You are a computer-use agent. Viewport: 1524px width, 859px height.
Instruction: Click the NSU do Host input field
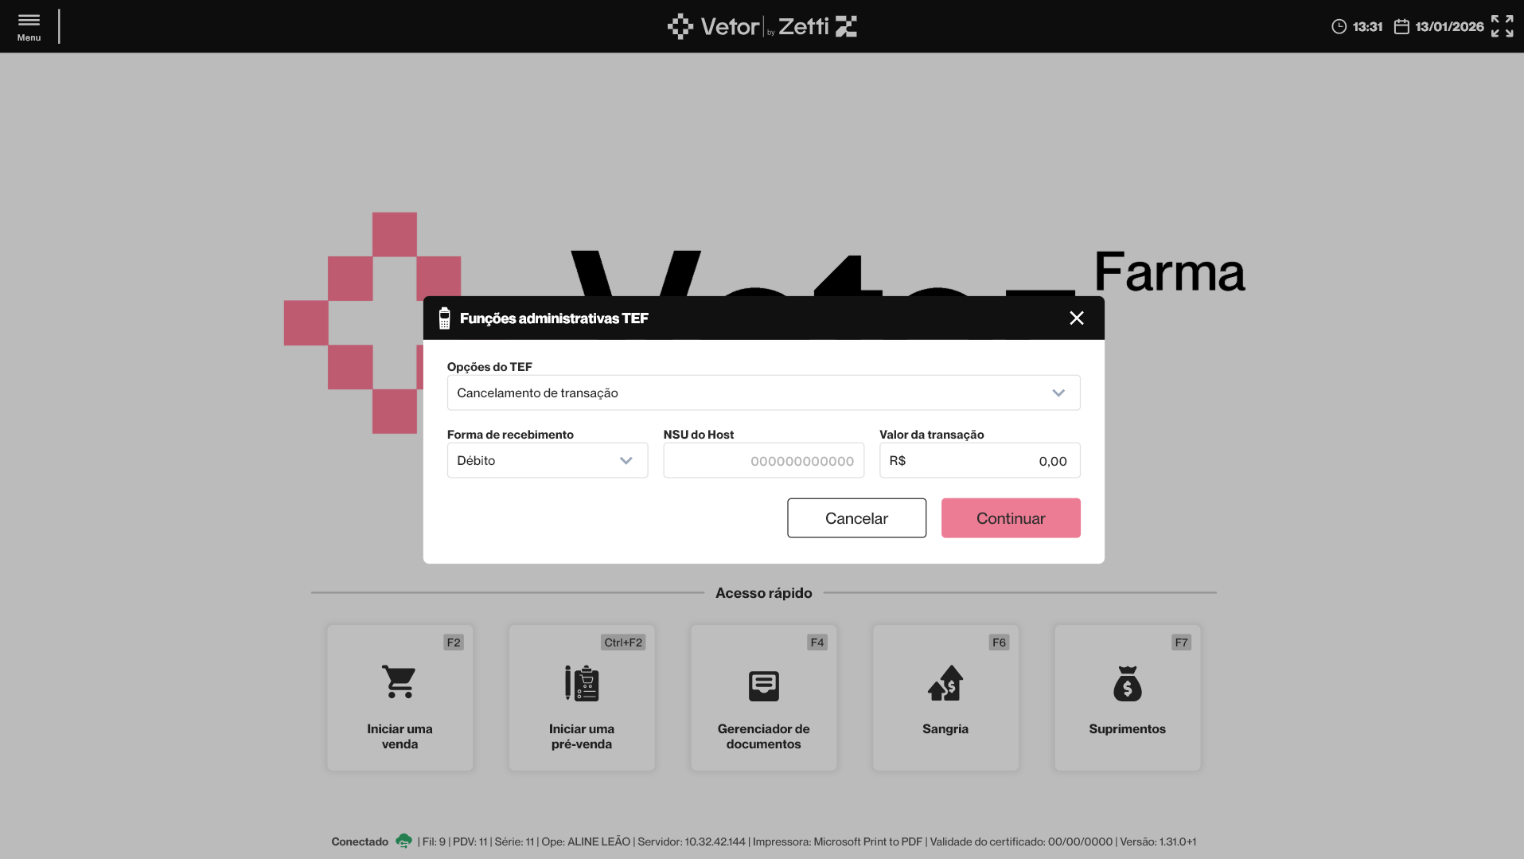click(x=764, y=460)
